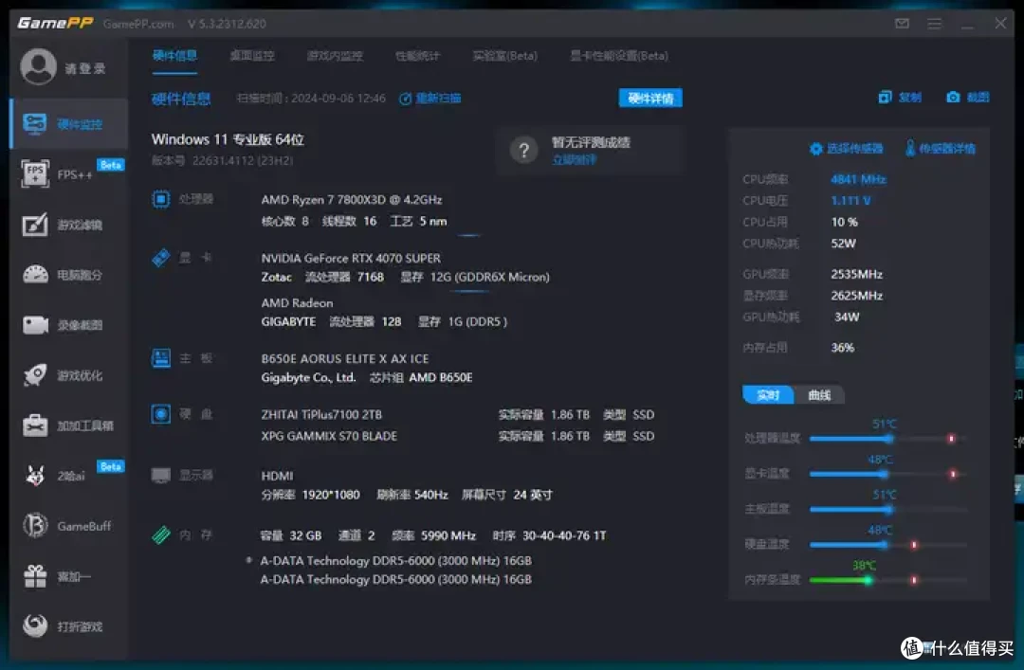Click AMD Ryzen 7 7800X3D text

pyautogui.click(x=352, y=199)
